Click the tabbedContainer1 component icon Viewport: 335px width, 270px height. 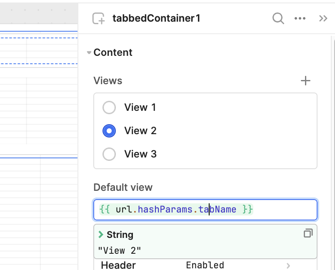click(x=98, y=18)
